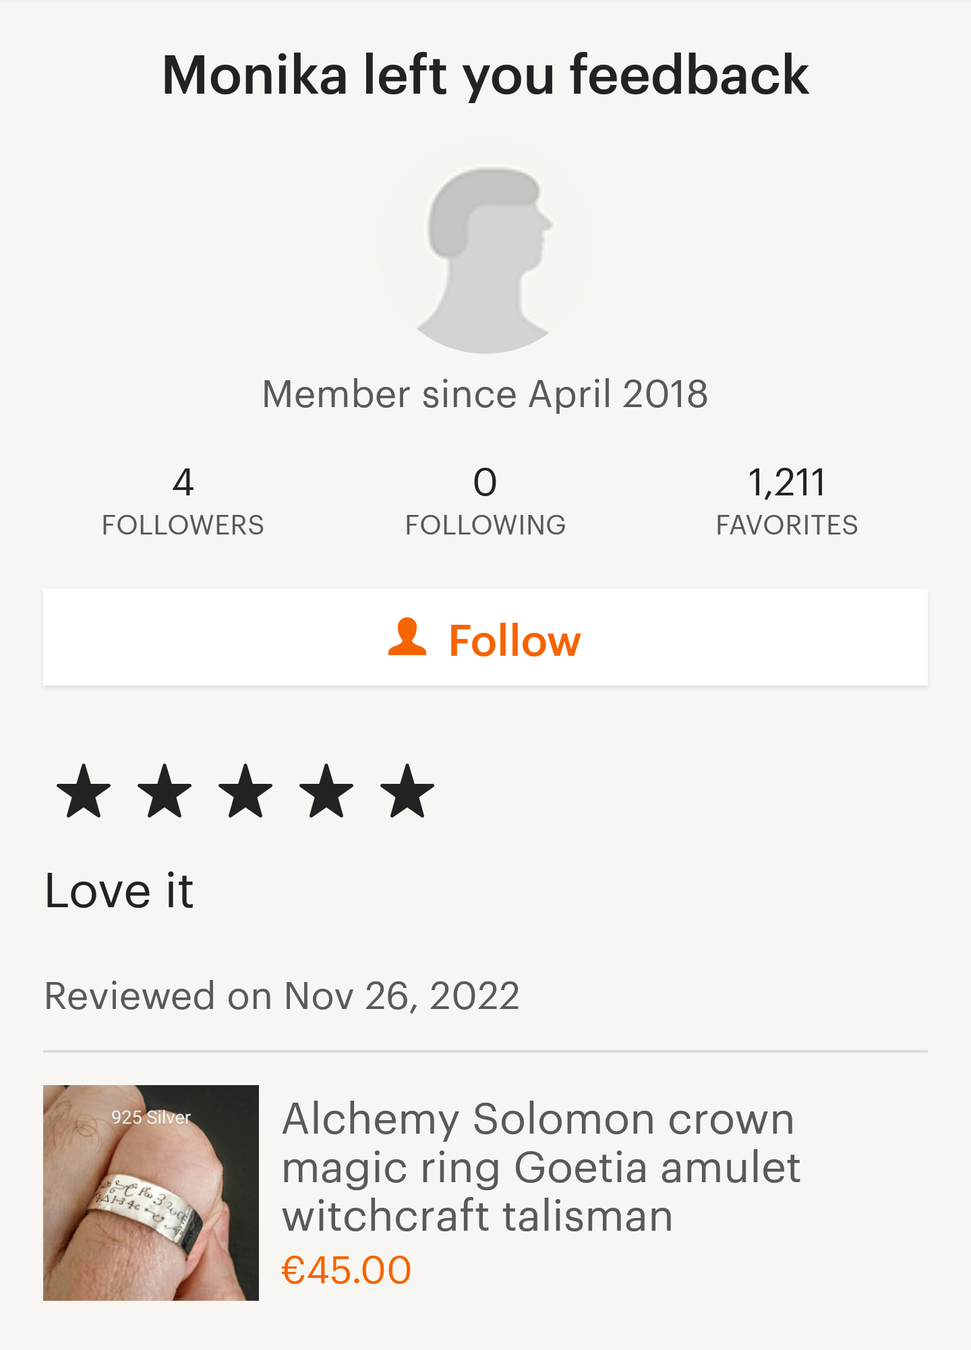The height and width of the screenshot is (1350, 971).
Task: Select the second rating star
Action: pos(165,791)
